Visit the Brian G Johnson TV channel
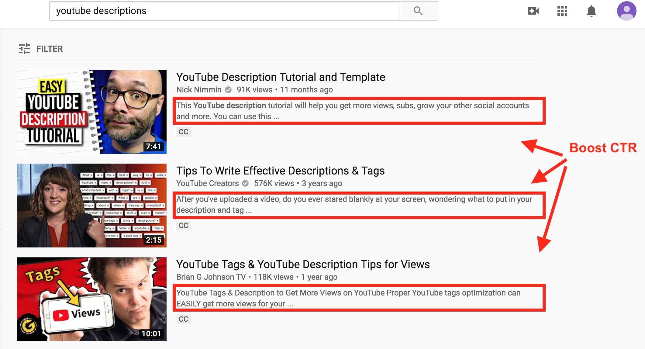 [211, 277]
